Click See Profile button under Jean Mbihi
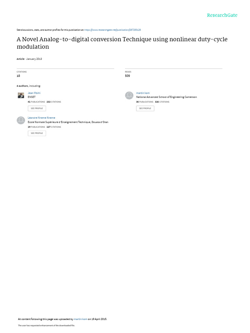 point(37,108)
